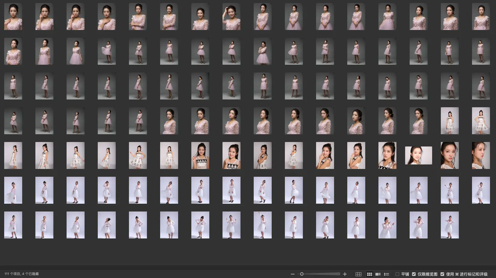Switch to details view layout
This screenshot has width=496, height=278.
coord(378,274)
